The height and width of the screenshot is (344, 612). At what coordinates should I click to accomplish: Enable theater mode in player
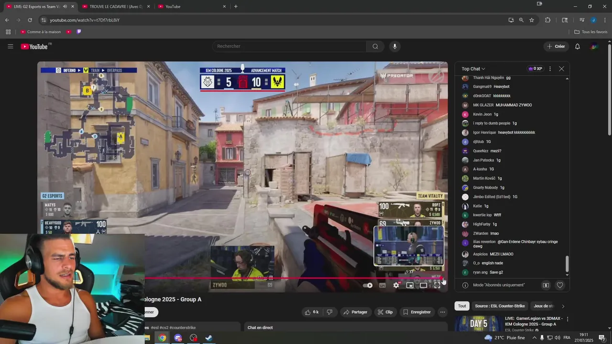click(423, 285)
